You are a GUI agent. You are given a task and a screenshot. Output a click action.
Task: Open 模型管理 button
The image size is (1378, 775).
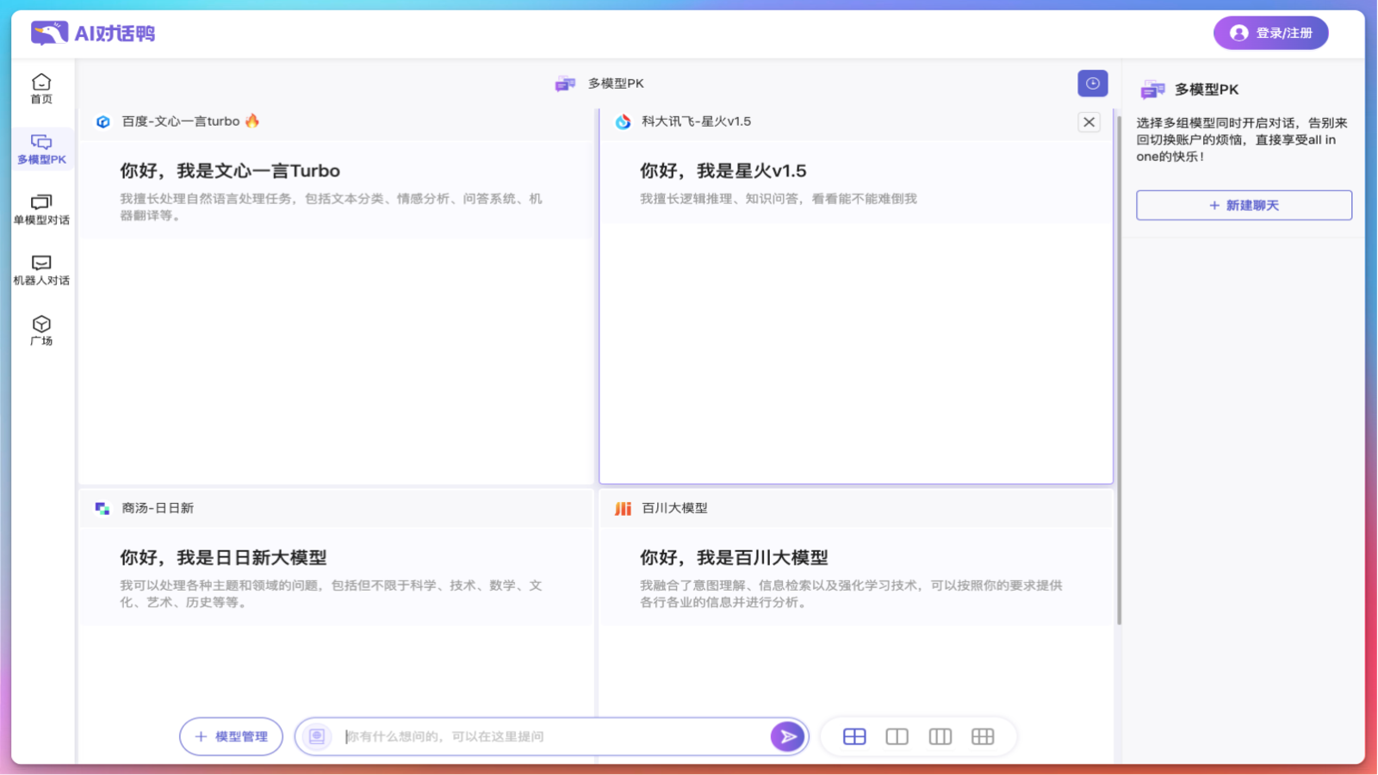[x=231, y=736]
